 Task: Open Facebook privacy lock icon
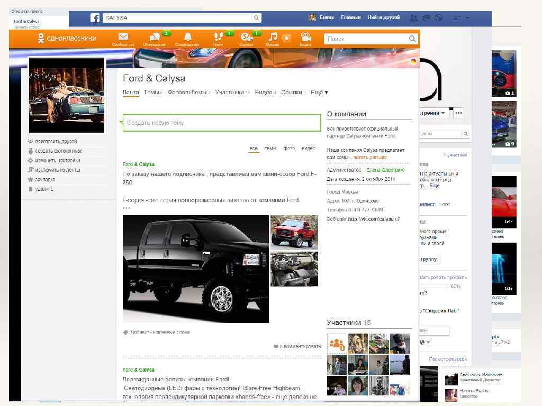[457, 17]
